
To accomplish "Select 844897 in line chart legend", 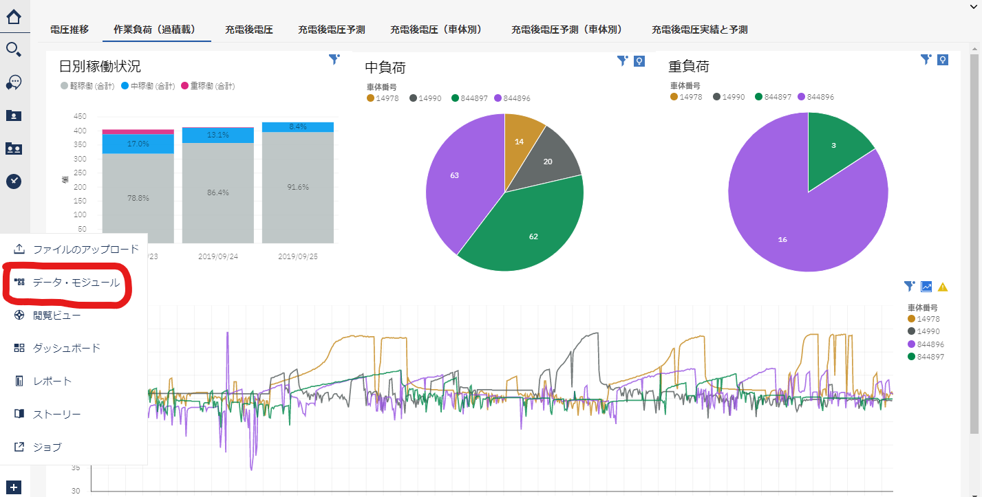I will tap(926, 357).
